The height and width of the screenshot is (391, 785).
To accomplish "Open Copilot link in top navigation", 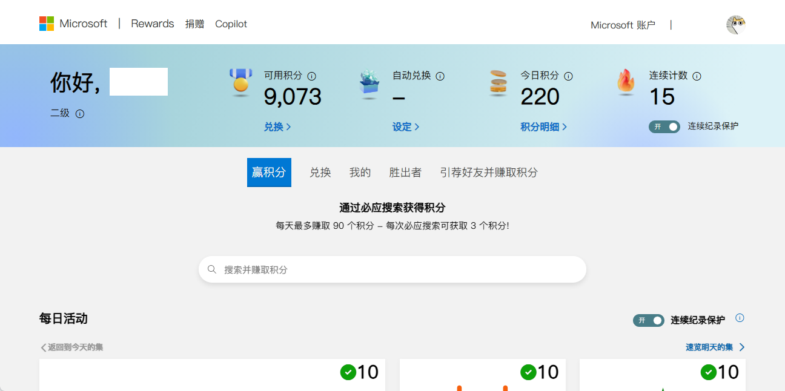I will coord(231,24).
